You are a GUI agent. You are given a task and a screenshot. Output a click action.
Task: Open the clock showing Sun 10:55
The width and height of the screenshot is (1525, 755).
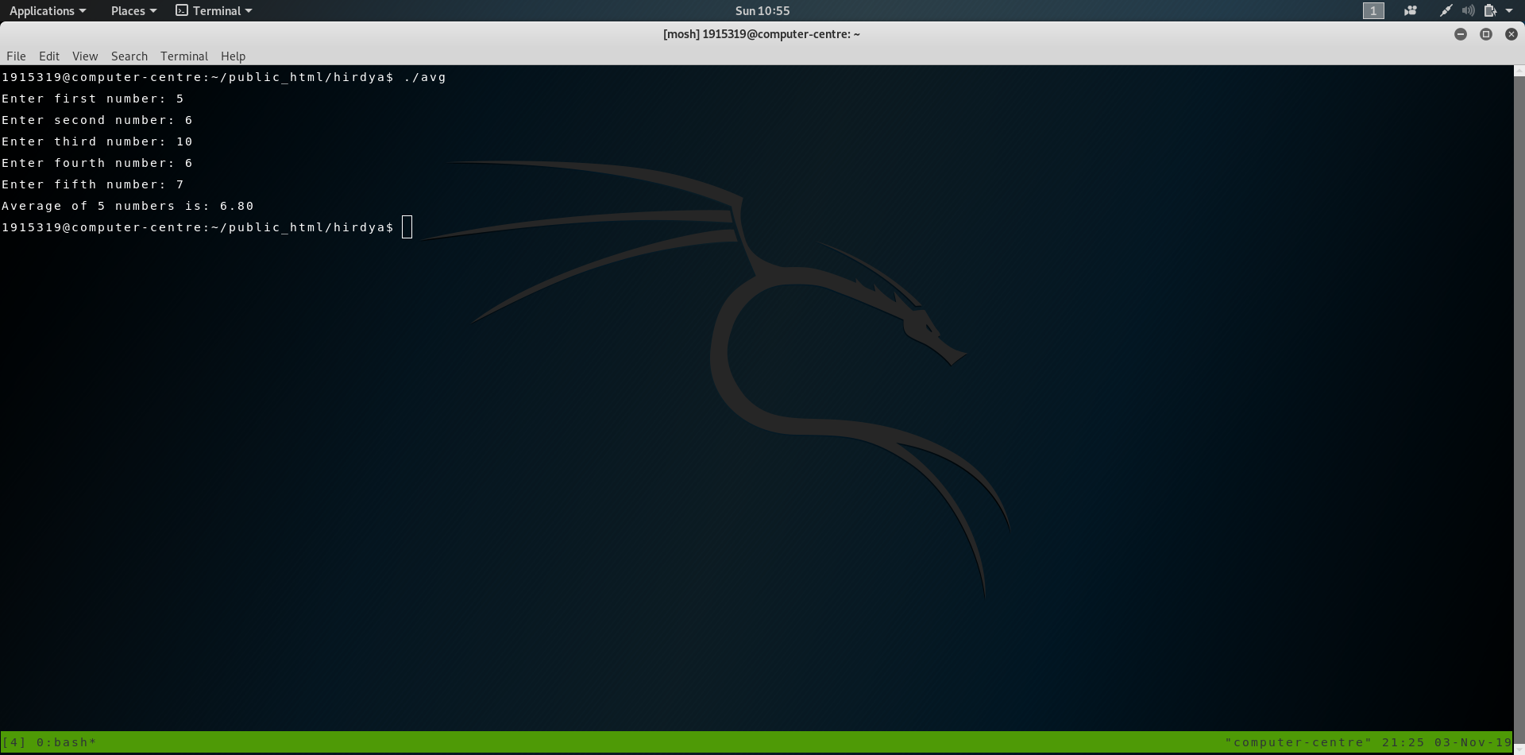pyautogui.click(x=762, y=10)
